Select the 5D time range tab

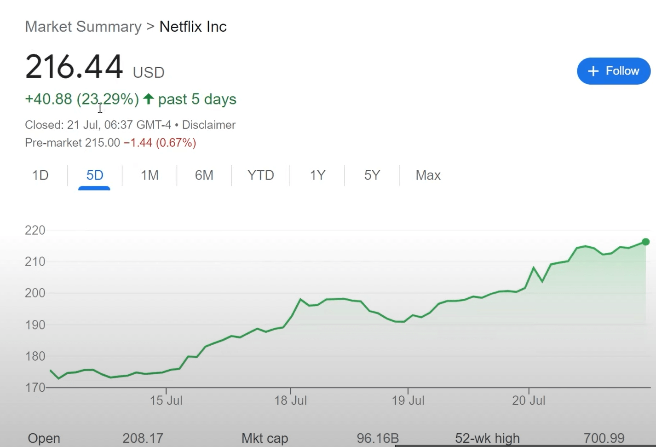pyautogui.click(x=95, y=175)
